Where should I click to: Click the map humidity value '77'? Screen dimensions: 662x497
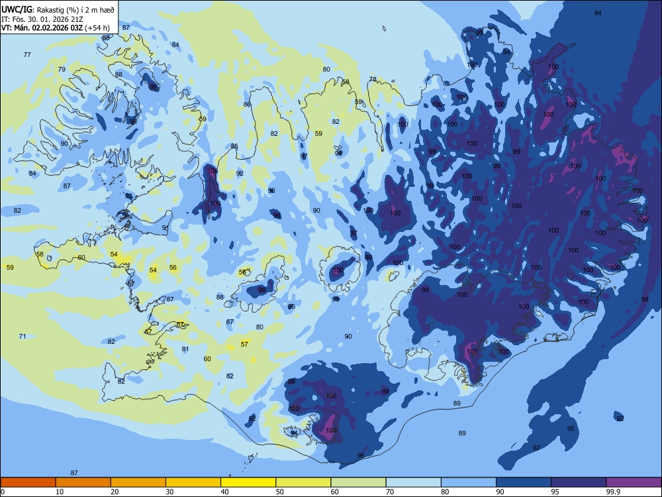(27, 54)
